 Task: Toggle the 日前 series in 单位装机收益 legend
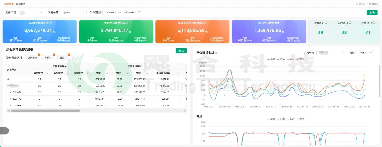click(281, 59)
